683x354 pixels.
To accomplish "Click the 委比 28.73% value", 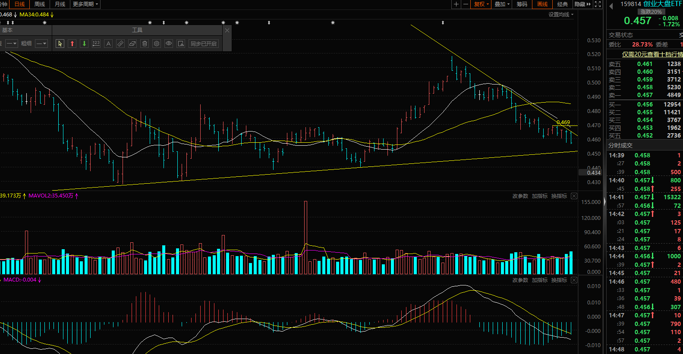I will click(x=642, y=44).
